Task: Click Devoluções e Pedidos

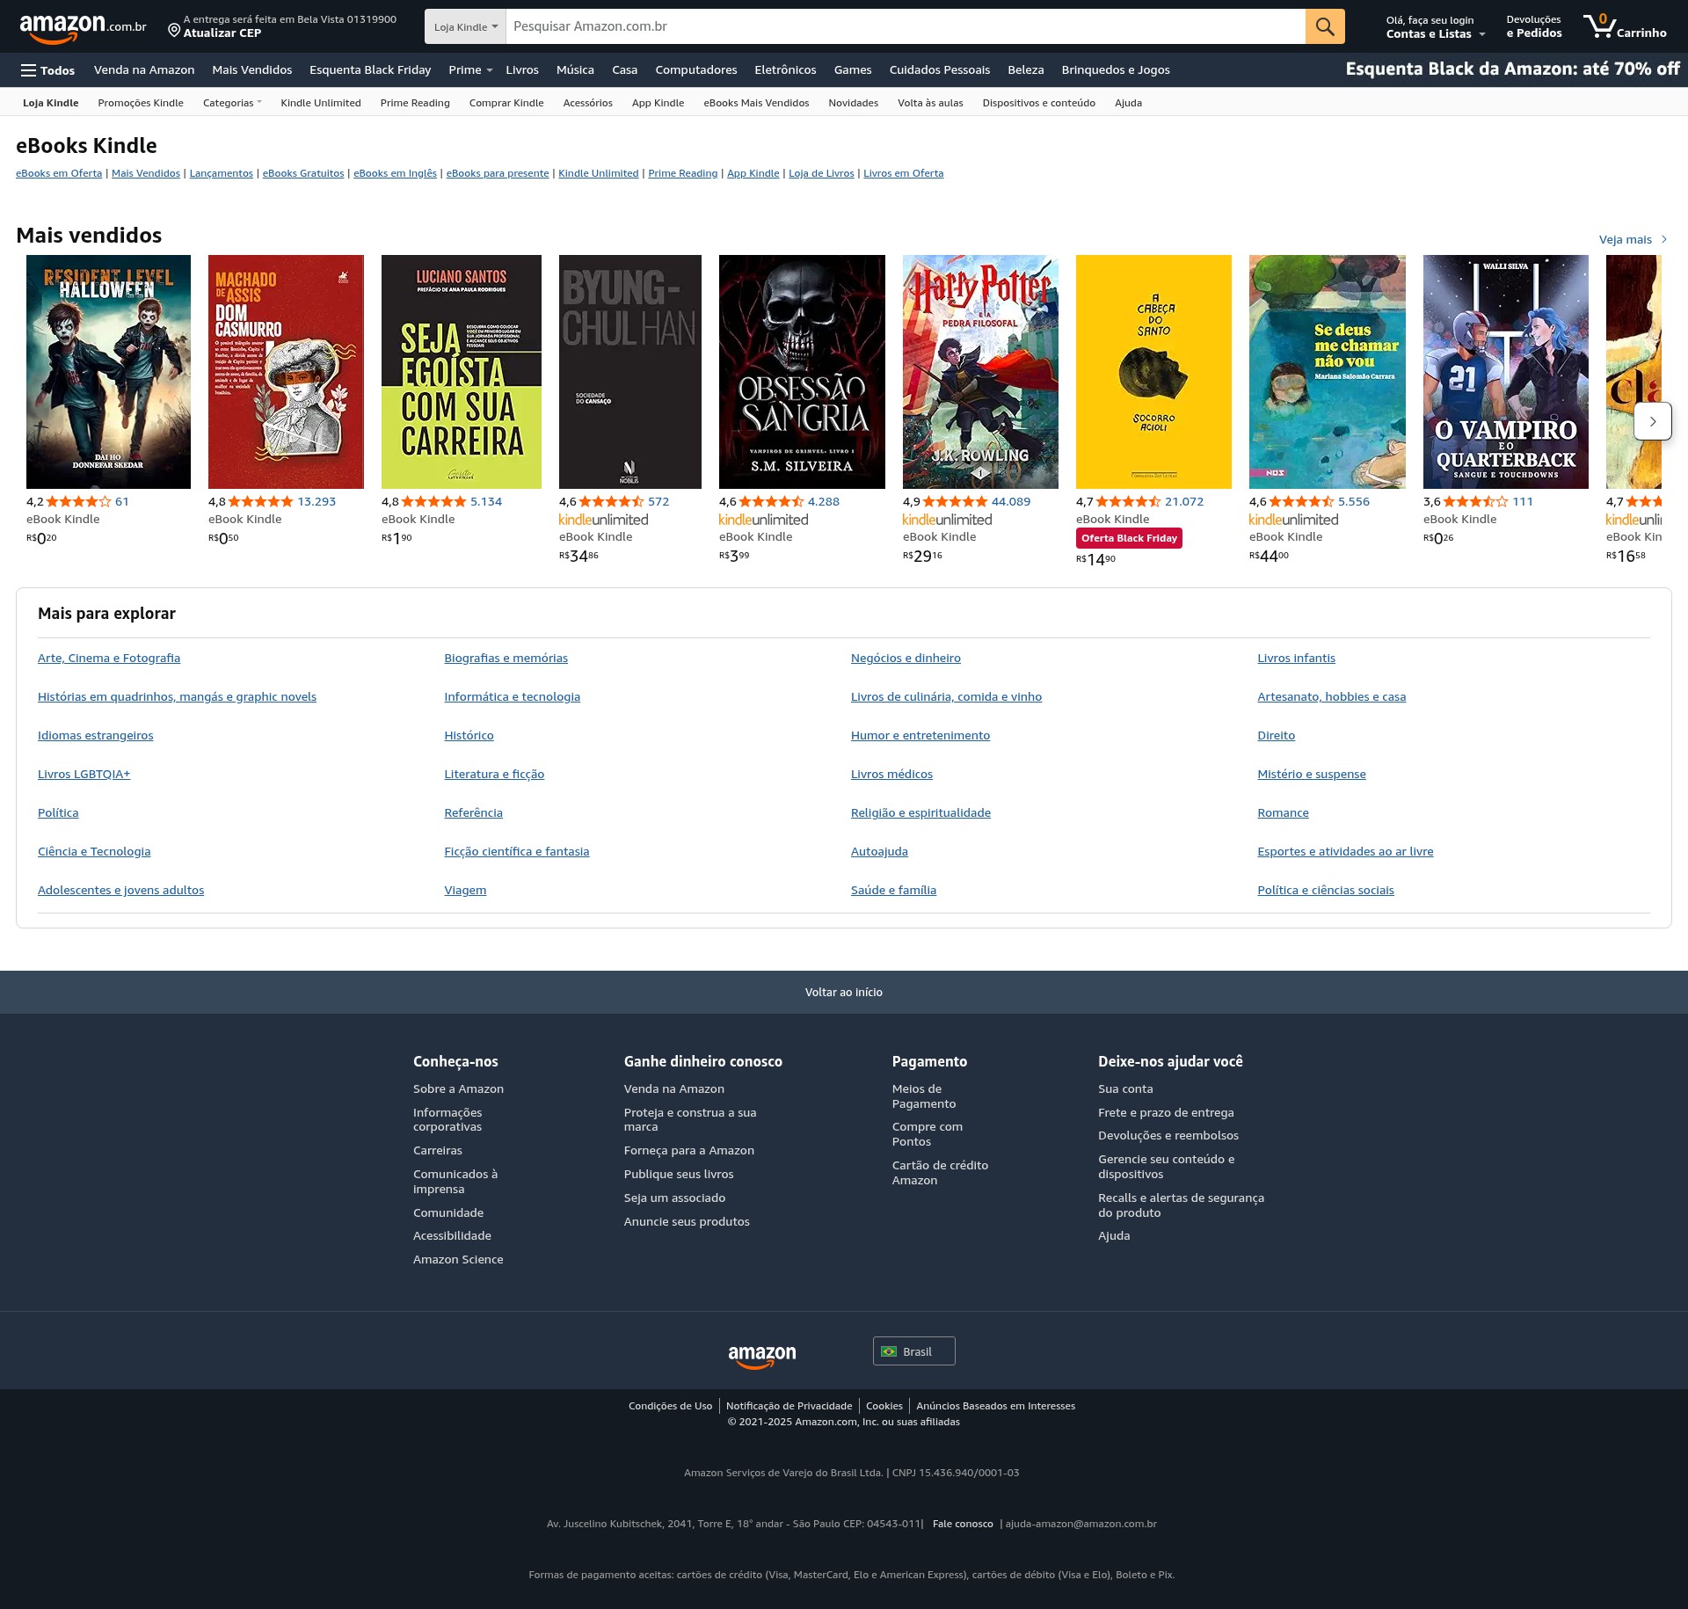Action: (x=1534, y=26)
